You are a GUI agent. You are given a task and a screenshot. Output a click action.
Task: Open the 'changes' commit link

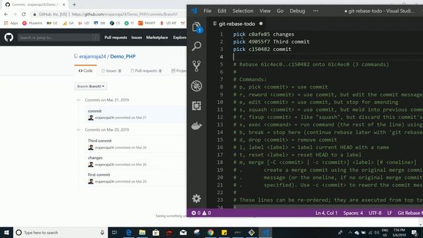[95, 157]
